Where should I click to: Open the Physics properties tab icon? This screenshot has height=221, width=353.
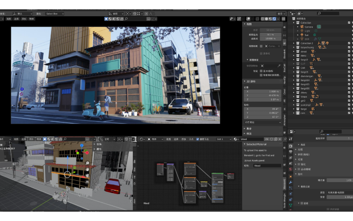click(x=291, y=193)
